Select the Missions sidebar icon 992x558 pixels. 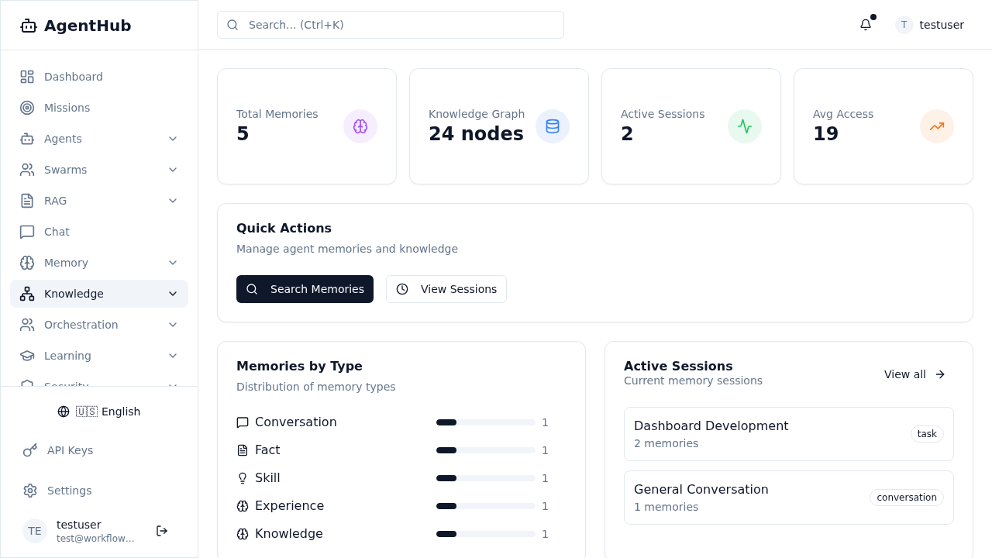click(x=27, y=108)
